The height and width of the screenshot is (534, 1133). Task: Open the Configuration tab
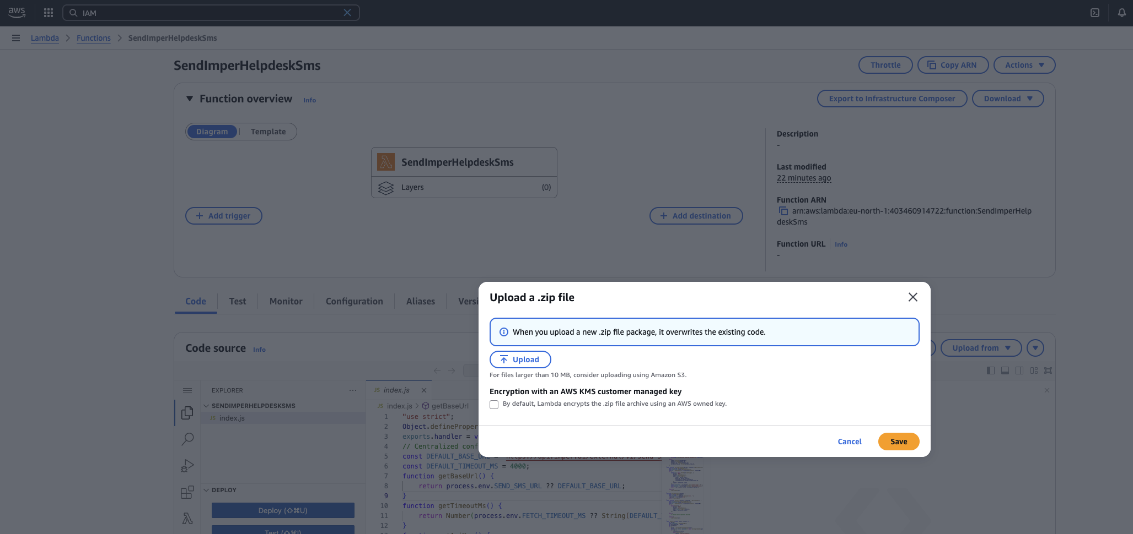click(355, 301)
